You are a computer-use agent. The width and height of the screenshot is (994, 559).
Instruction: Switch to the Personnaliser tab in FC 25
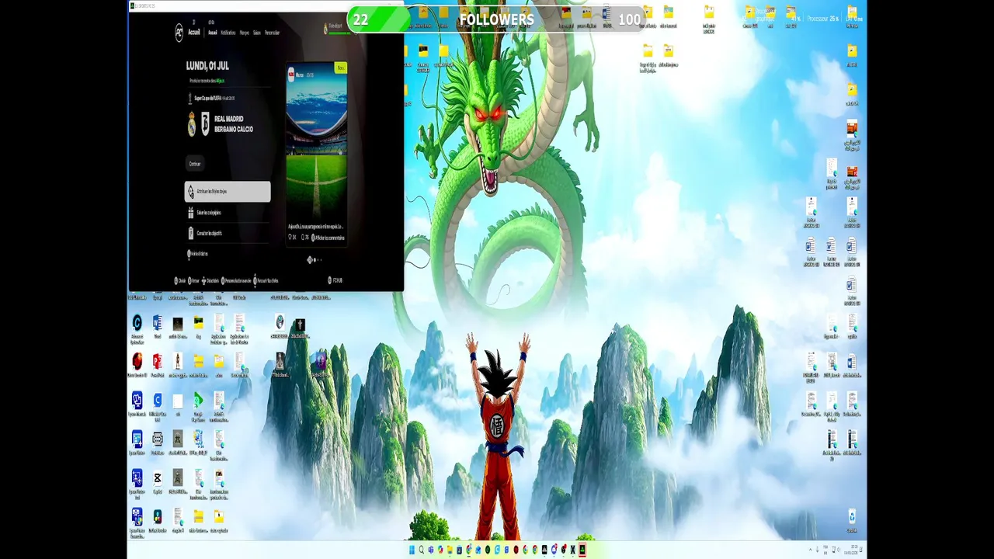pyautogui.click(x=272, y=33)
